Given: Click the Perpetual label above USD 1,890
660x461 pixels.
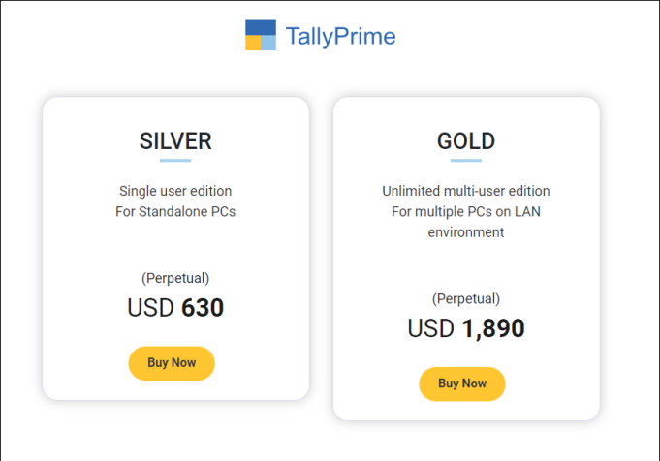Looking at the screenshot, I should coord(466,298).
